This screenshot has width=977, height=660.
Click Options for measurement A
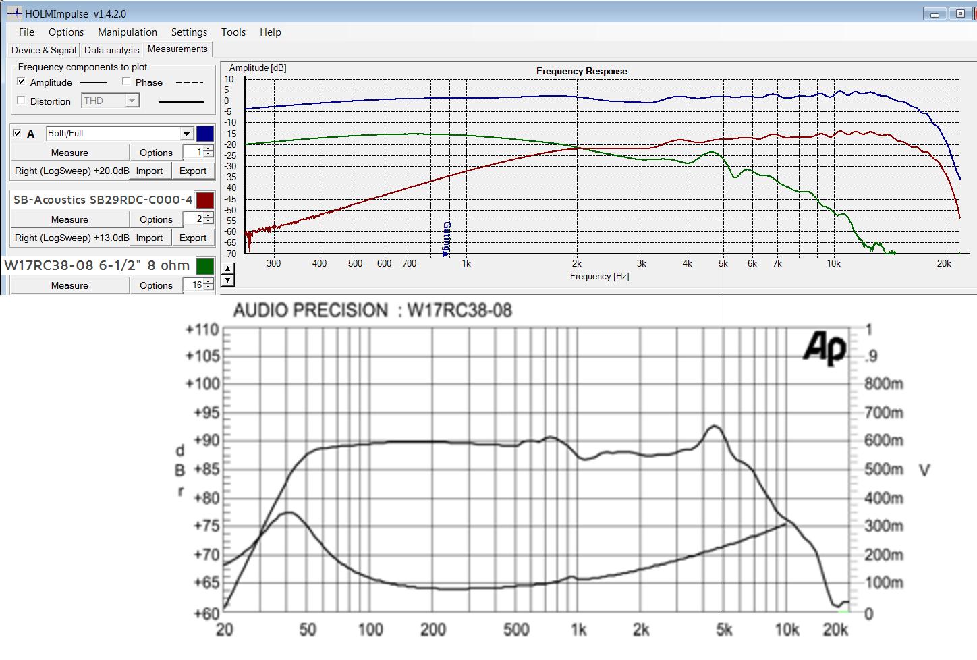click(156, 153)
